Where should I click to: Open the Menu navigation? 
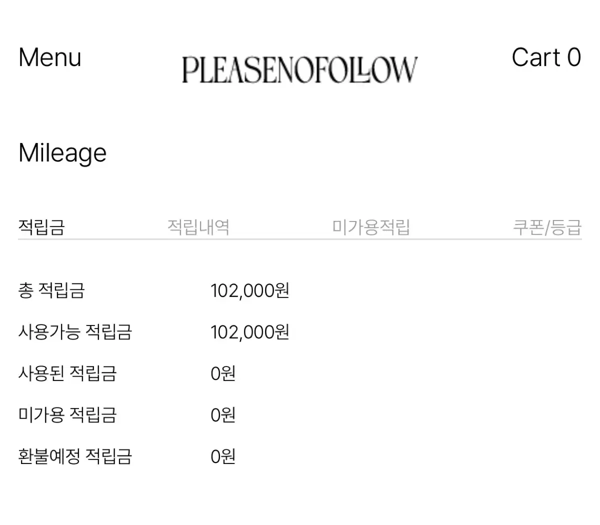click(49, 57)
